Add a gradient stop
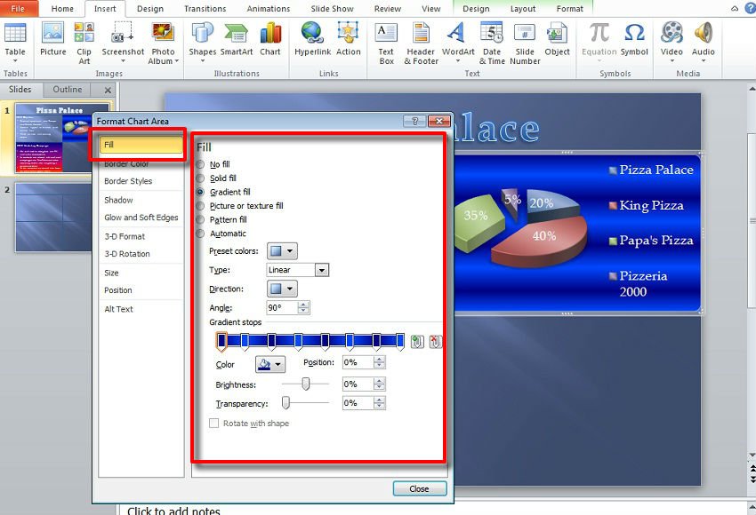Image resolution: width=756 pixels, height=515 pixels. point(416,342)
